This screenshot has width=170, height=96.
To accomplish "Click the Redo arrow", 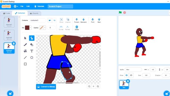I will (x=54, y=20).
